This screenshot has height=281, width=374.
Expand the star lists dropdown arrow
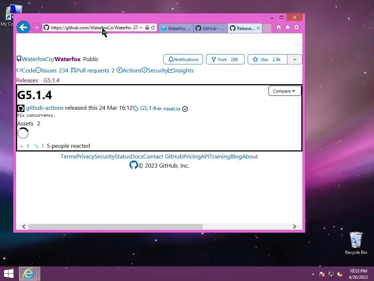click(295, 59)
